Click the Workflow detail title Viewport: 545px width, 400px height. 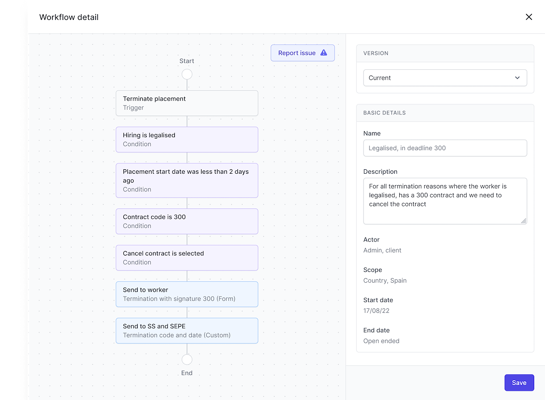tap(69, 17)
